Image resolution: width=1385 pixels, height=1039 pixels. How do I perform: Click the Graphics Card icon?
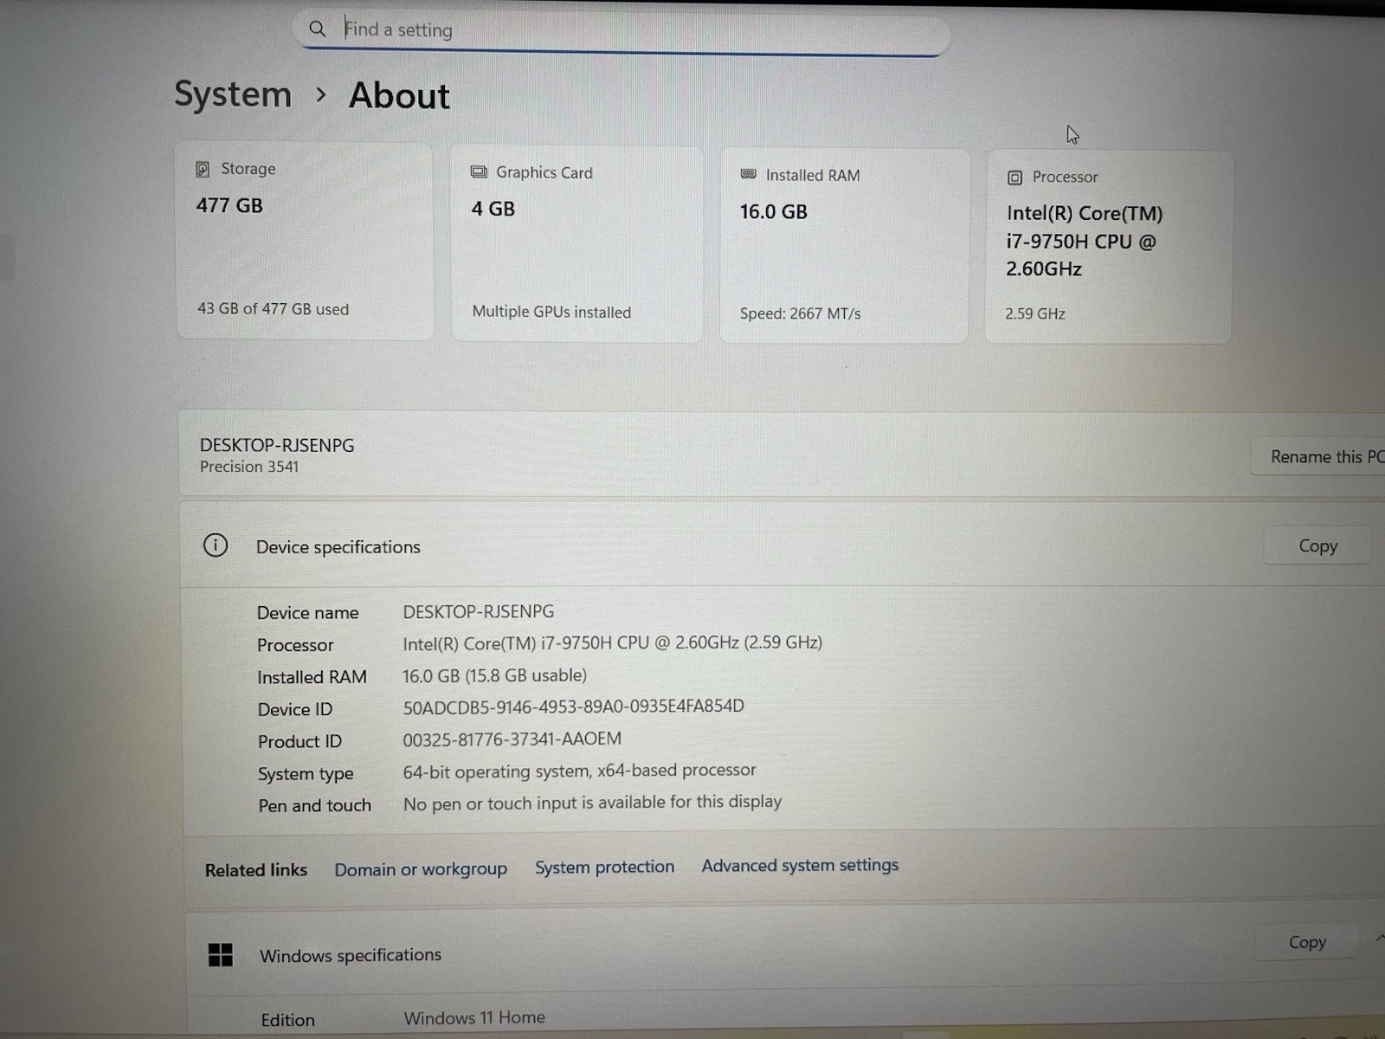point(479,171)
